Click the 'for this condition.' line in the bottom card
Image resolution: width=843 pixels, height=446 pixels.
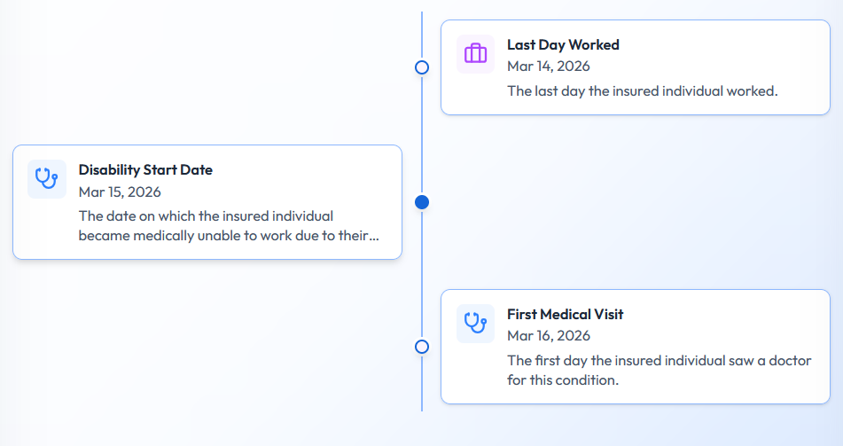coord(563,380)
